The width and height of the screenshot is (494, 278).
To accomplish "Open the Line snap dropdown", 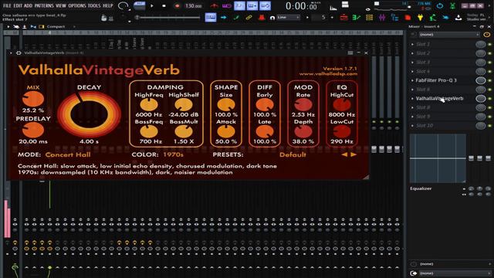I will point(288,17).
